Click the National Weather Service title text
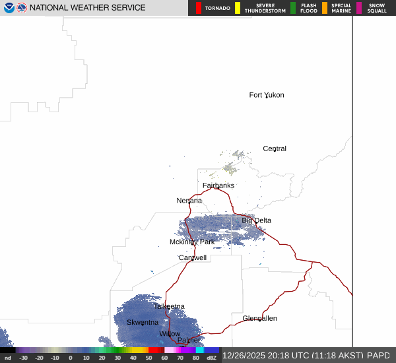 click(88, 8)
